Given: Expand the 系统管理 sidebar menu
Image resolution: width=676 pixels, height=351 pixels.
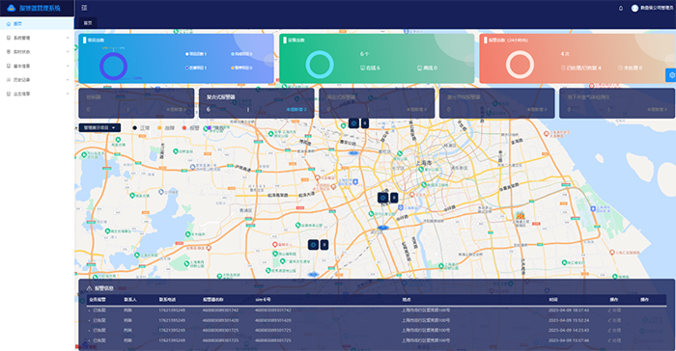Looking at the screenshot, I should coord(37,38).
